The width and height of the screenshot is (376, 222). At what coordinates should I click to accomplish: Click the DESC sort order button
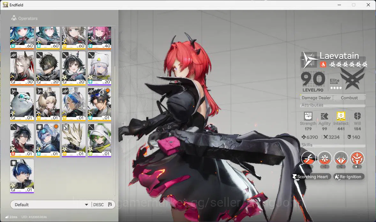(x=98, y=205)
